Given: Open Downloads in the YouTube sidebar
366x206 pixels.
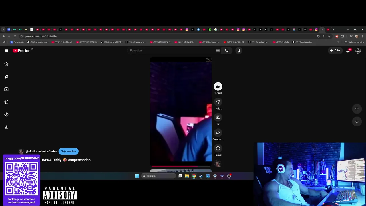Looking at the screenshot, I should point(6,127).
